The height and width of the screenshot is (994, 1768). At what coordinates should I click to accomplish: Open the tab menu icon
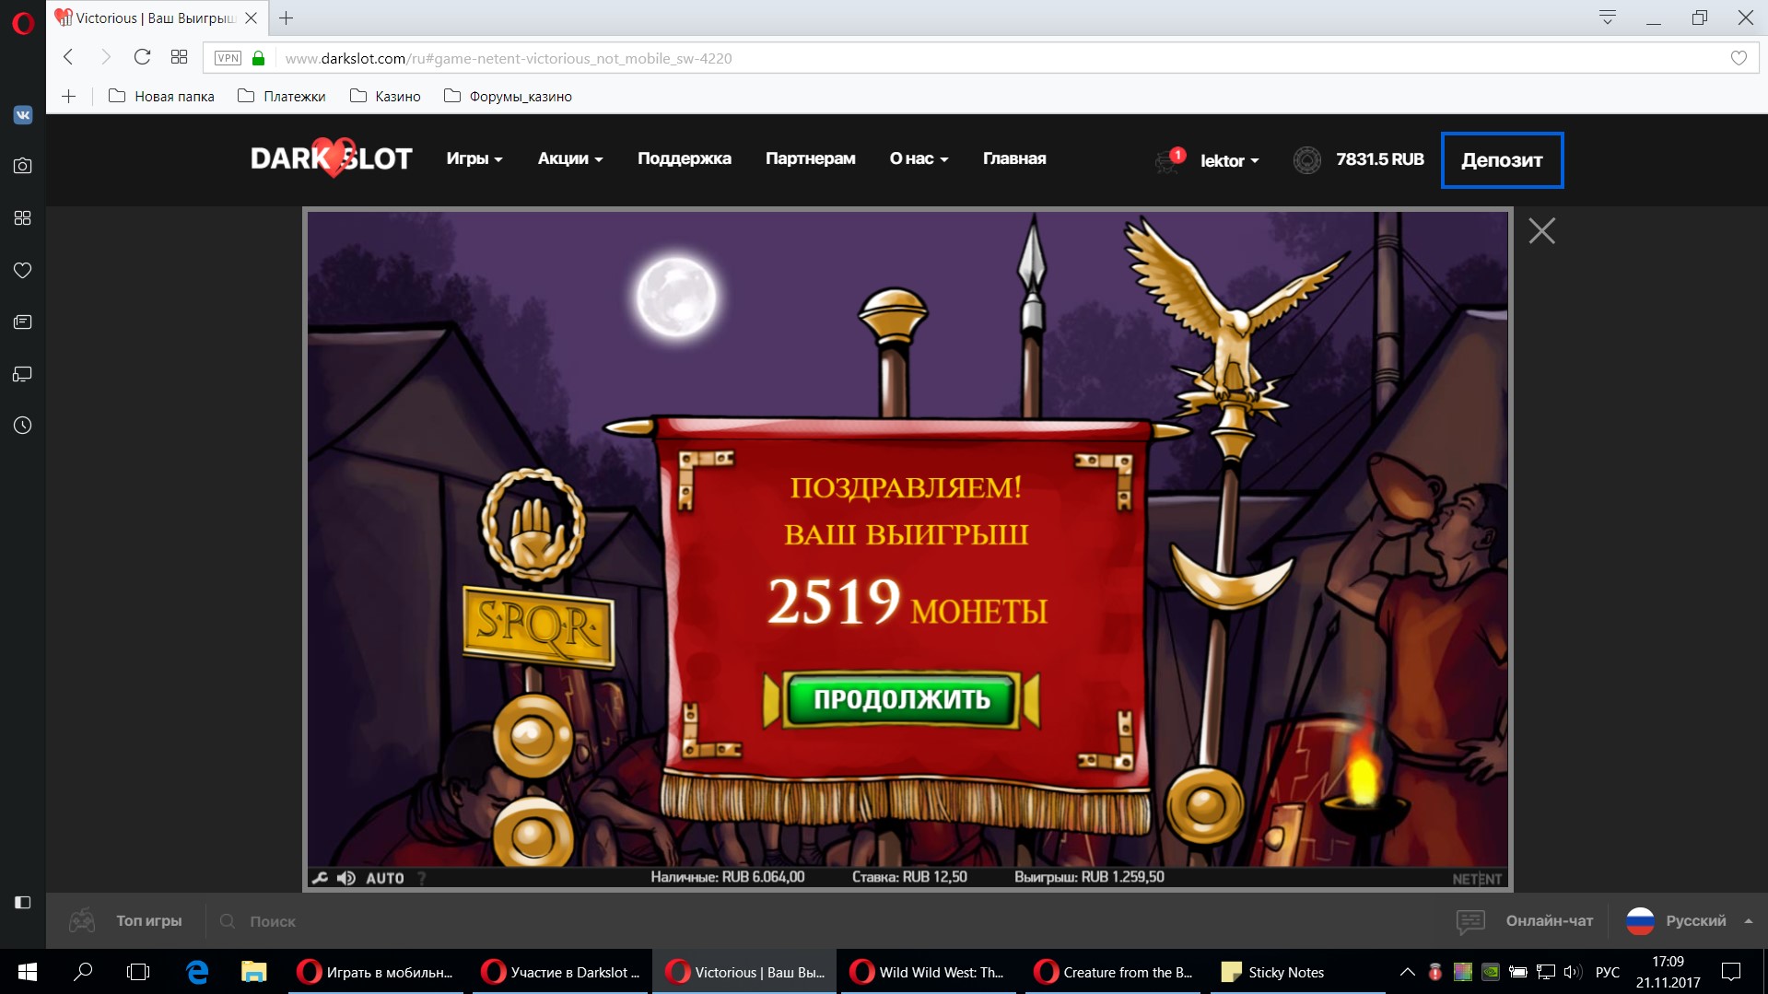coord(1608,18)
